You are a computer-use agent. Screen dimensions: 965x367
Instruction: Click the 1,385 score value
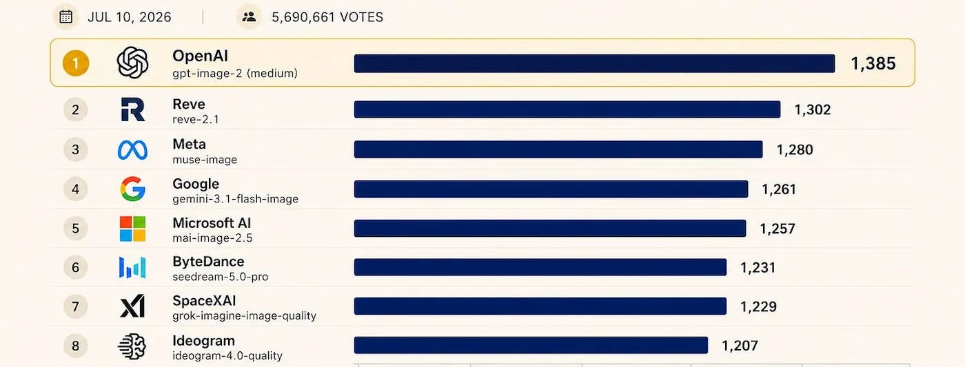pyautogui.click(x=873, y=64)
